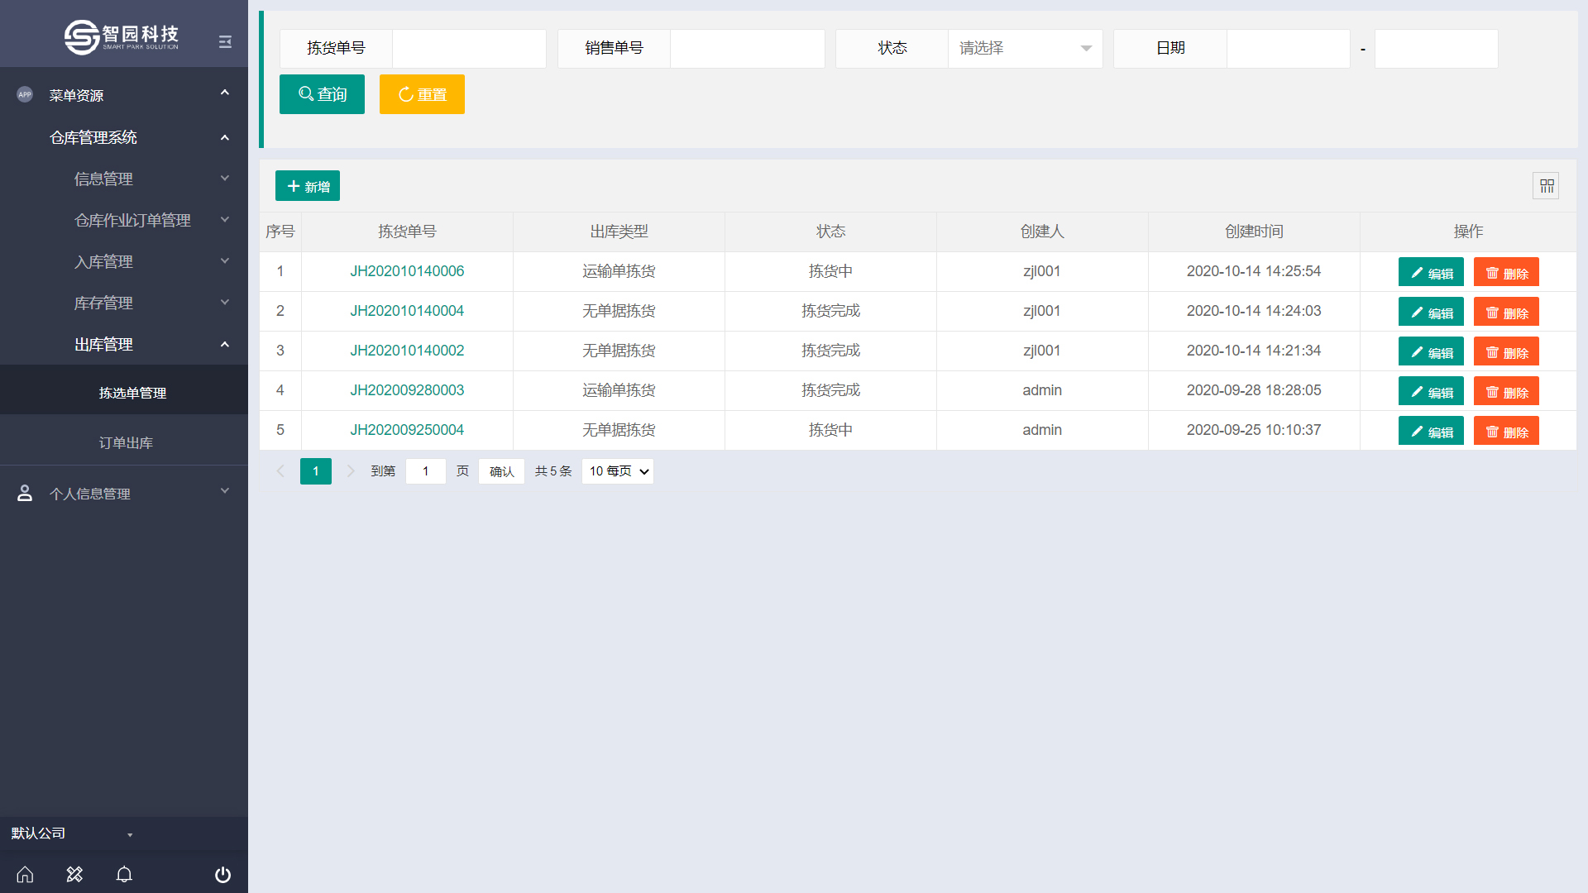The image size is (1588, 893).
Task: Open the tools icon in the bottom bar
Action: click(74, 874)
